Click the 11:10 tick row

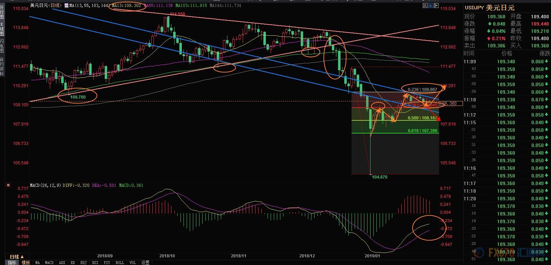coord(507,100)
